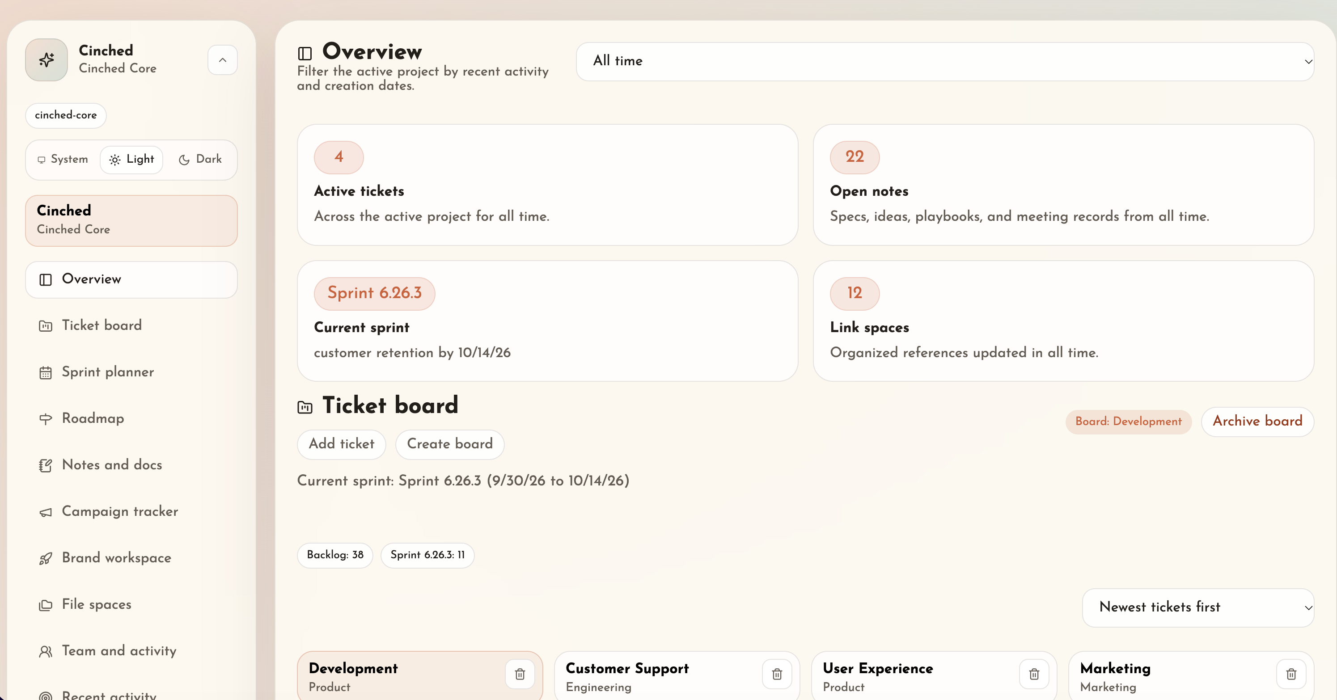Screen dimensions: 1337x700
Task: Open the Roadmap page
Action: 131,418
